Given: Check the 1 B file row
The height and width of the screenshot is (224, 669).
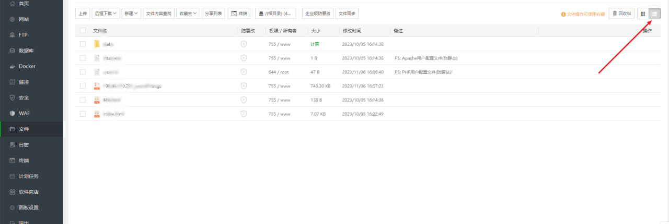Looking at the screenshot, I should (83, 58).
